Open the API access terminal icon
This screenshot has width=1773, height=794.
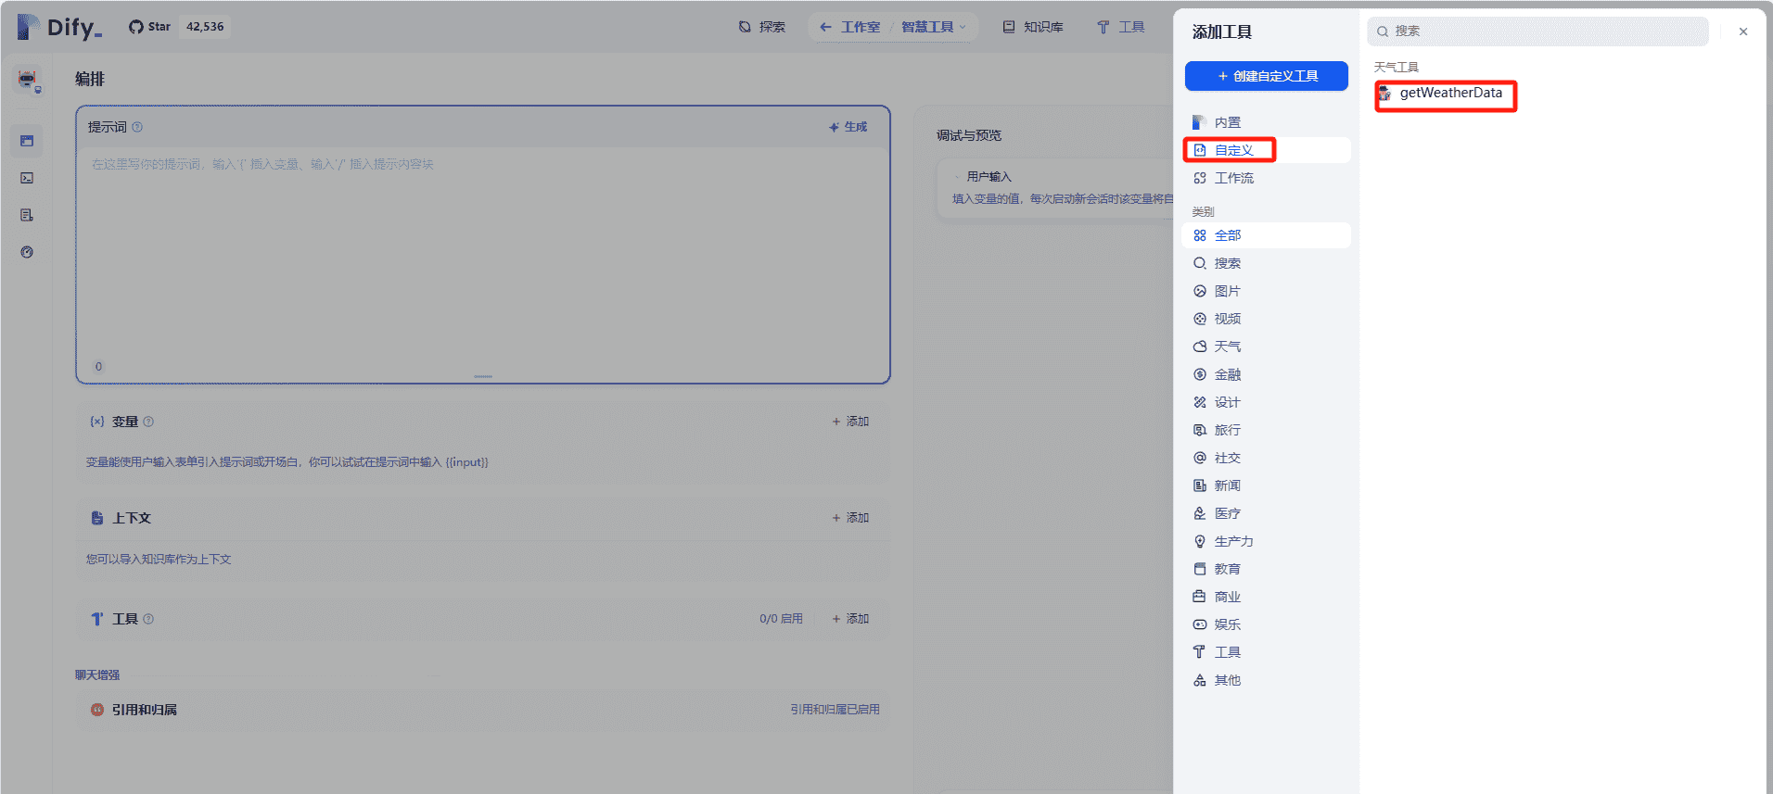point(27,178)
